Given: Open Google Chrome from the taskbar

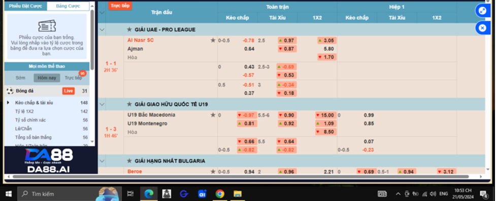Looking at the screenshot, I should 220,193.
